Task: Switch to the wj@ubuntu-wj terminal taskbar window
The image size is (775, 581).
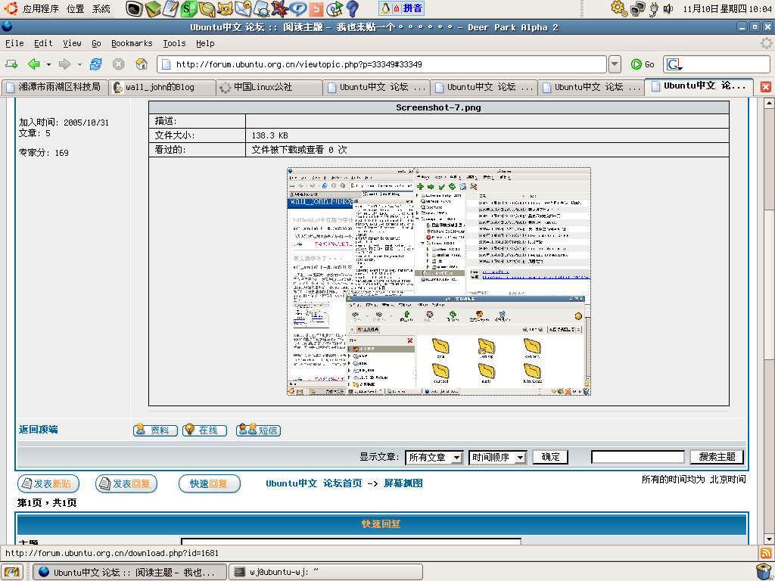Action: (x=326, y=572)
